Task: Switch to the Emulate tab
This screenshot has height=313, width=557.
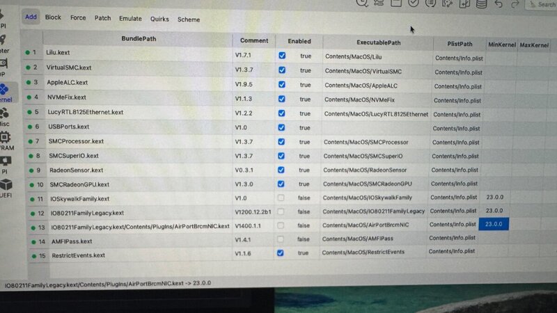Action: 130,19
